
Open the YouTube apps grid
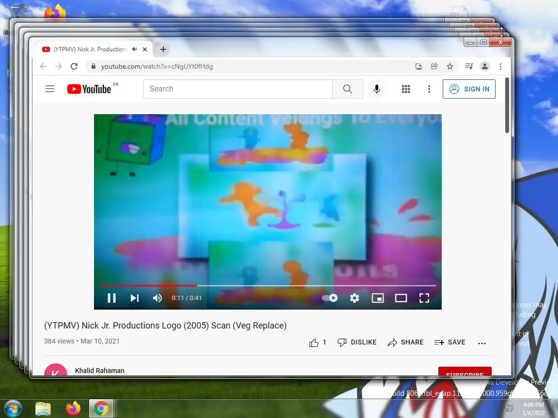(x=406, y=89)
